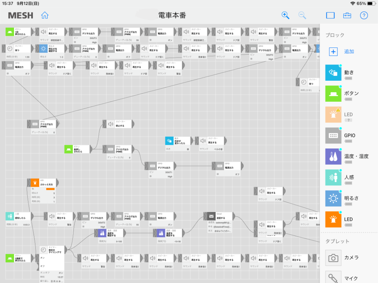
Task: Select the カメラ tablet block
Action: 333,258
